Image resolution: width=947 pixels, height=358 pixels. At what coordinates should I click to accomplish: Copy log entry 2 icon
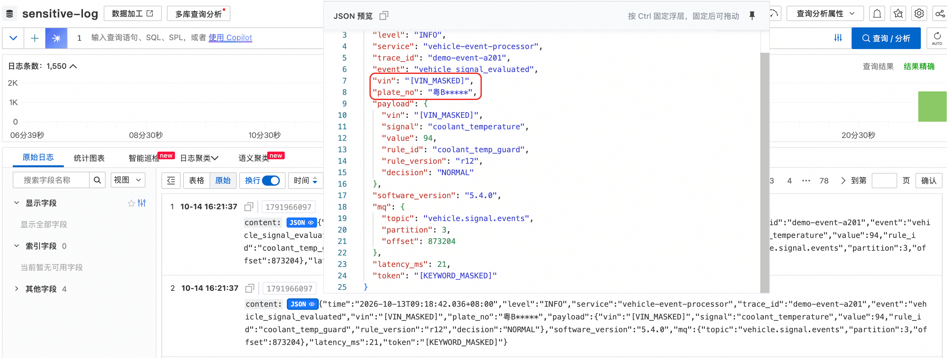click(250, 288)
